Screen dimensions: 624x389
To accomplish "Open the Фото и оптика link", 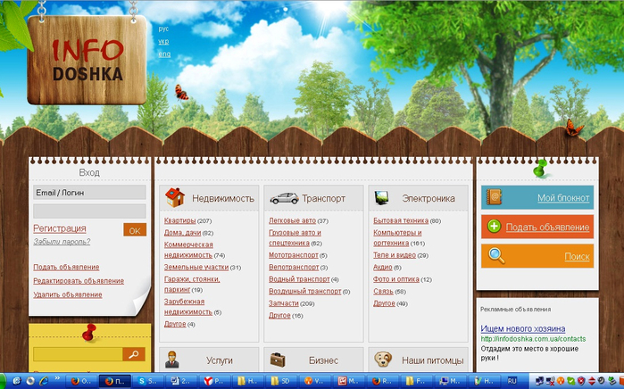I will [x=396, y=279].
